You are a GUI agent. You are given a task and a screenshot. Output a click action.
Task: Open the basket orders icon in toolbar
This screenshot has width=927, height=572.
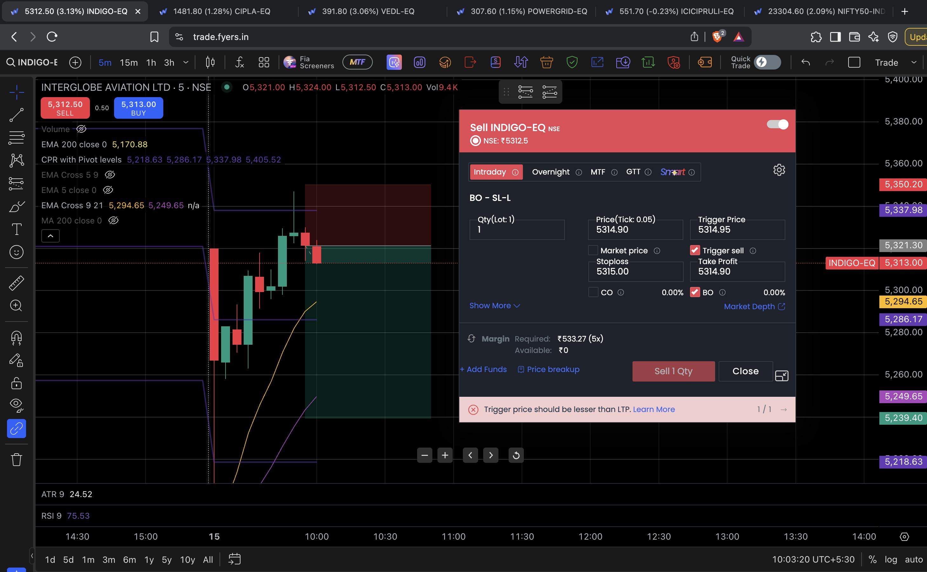click(x=547, y=63)
